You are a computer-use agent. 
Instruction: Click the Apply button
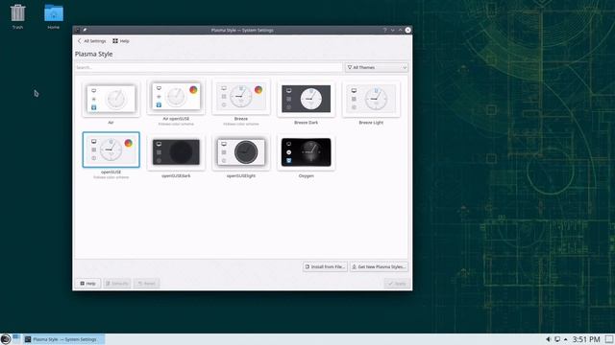397,284
